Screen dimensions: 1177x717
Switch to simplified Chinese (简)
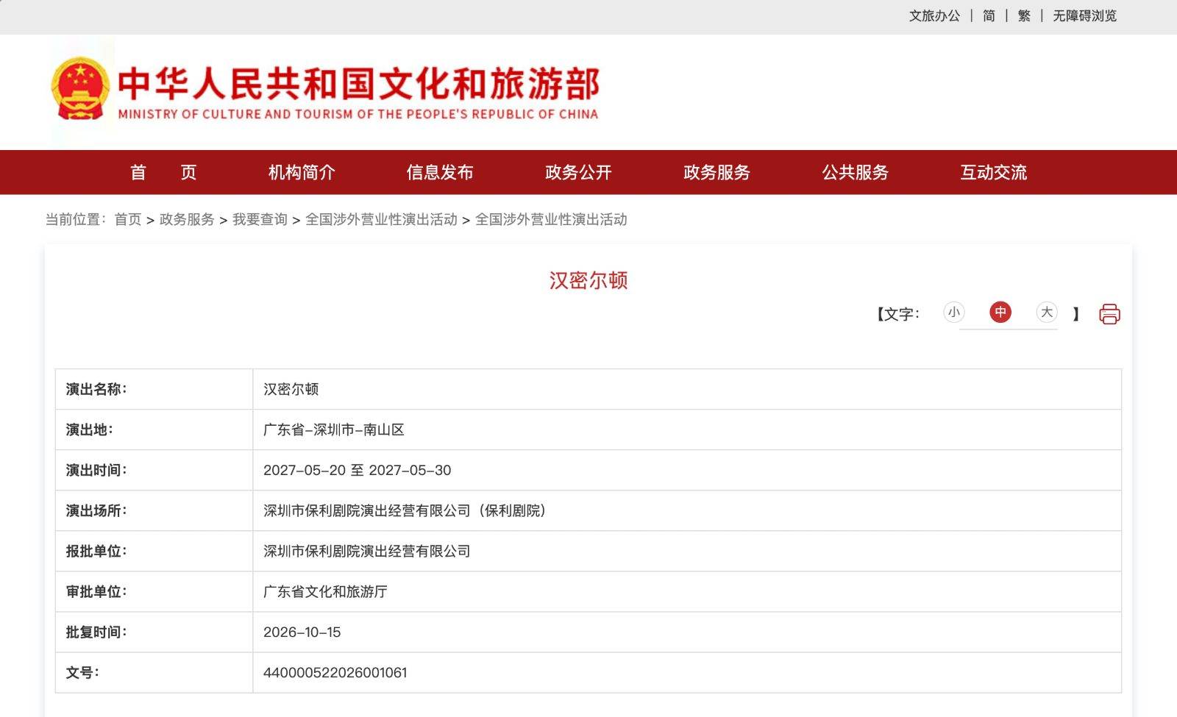(x=989, y=15)
